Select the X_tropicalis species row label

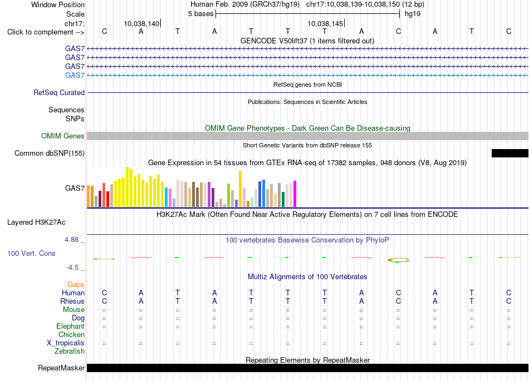pos(66,343)
